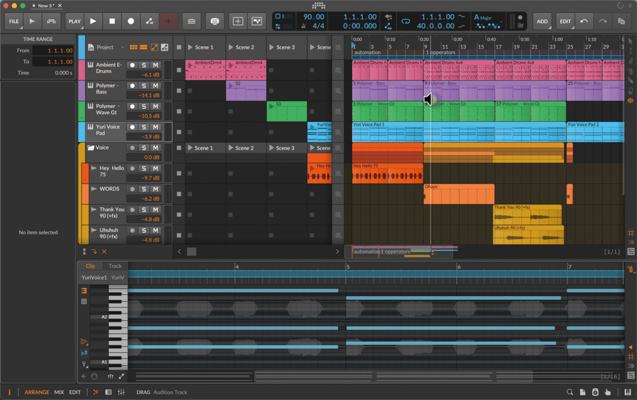Open the dashboard waveform icon next to FILE
The image size is (637, 400).
point(32,22)
